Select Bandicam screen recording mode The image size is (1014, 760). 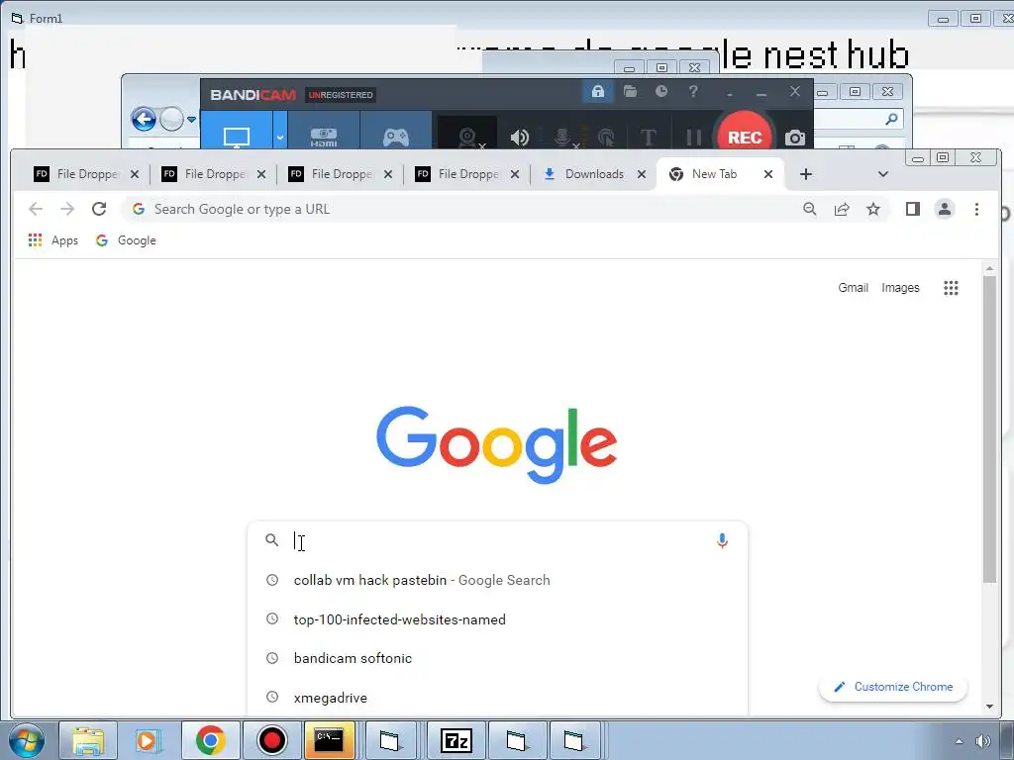(236, 132)
